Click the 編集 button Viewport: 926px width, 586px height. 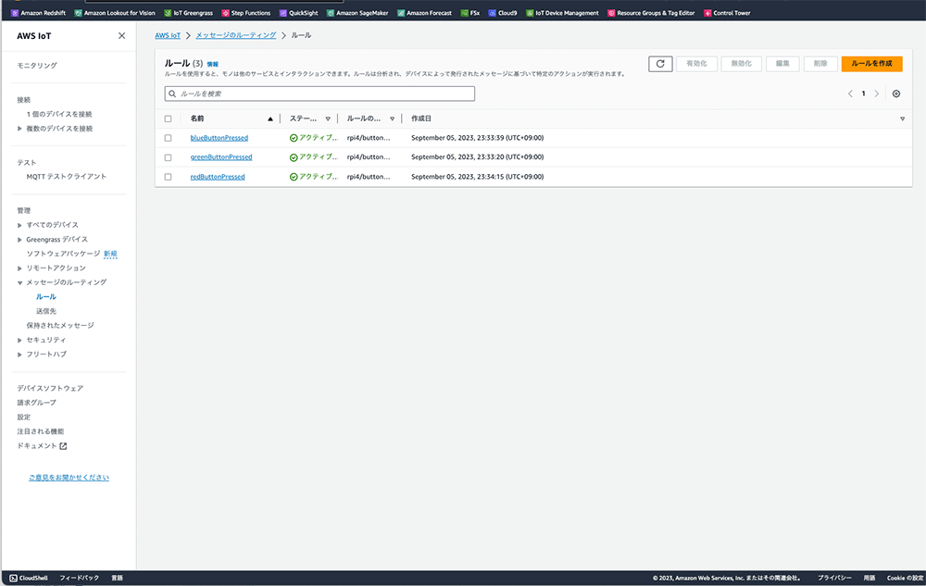(x=782, y=64)
